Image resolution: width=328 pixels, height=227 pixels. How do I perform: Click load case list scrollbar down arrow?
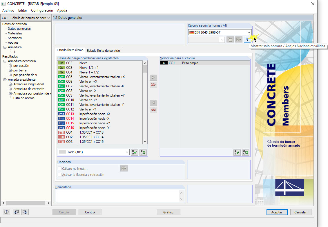tap(145, 142)
